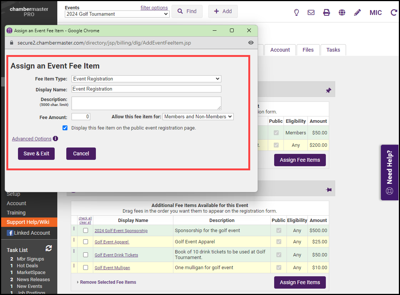Open the Events selector dropdown

(x=117, y=14)
